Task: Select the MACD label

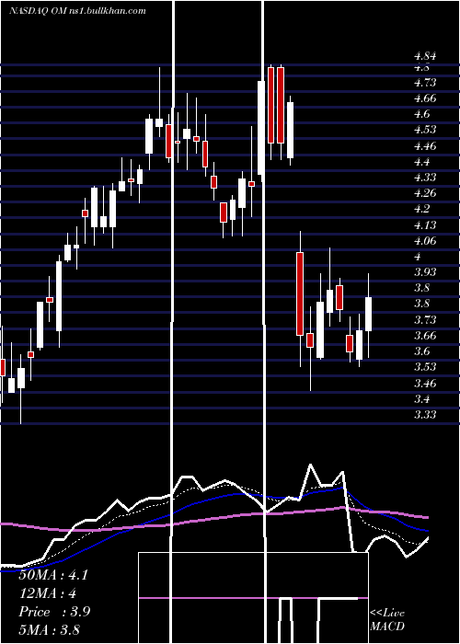Action: tap(387, 627)
